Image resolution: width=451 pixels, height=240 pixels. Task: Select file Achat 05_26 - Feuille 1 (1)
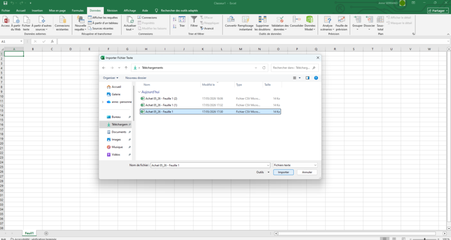point(210,105)
